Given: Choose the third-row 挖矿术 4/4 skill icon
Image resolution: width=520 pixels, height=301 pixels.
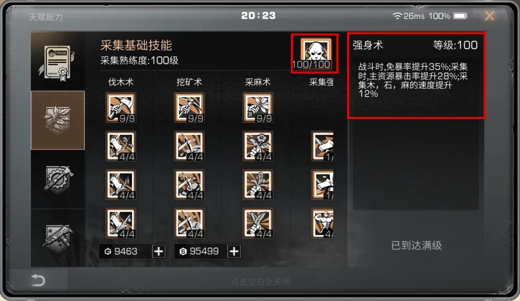Looking at the screenshot, I should (x=189, y=184).
